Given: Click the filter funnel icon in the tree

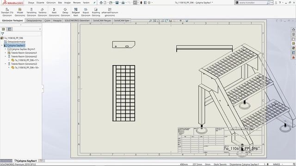Looking at the screenshot, I should coord(2,34).
